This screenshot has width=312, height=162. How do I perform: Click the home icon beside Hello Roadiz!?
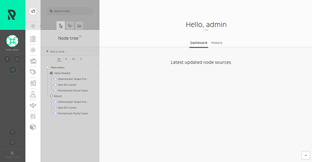click(51, 73)
